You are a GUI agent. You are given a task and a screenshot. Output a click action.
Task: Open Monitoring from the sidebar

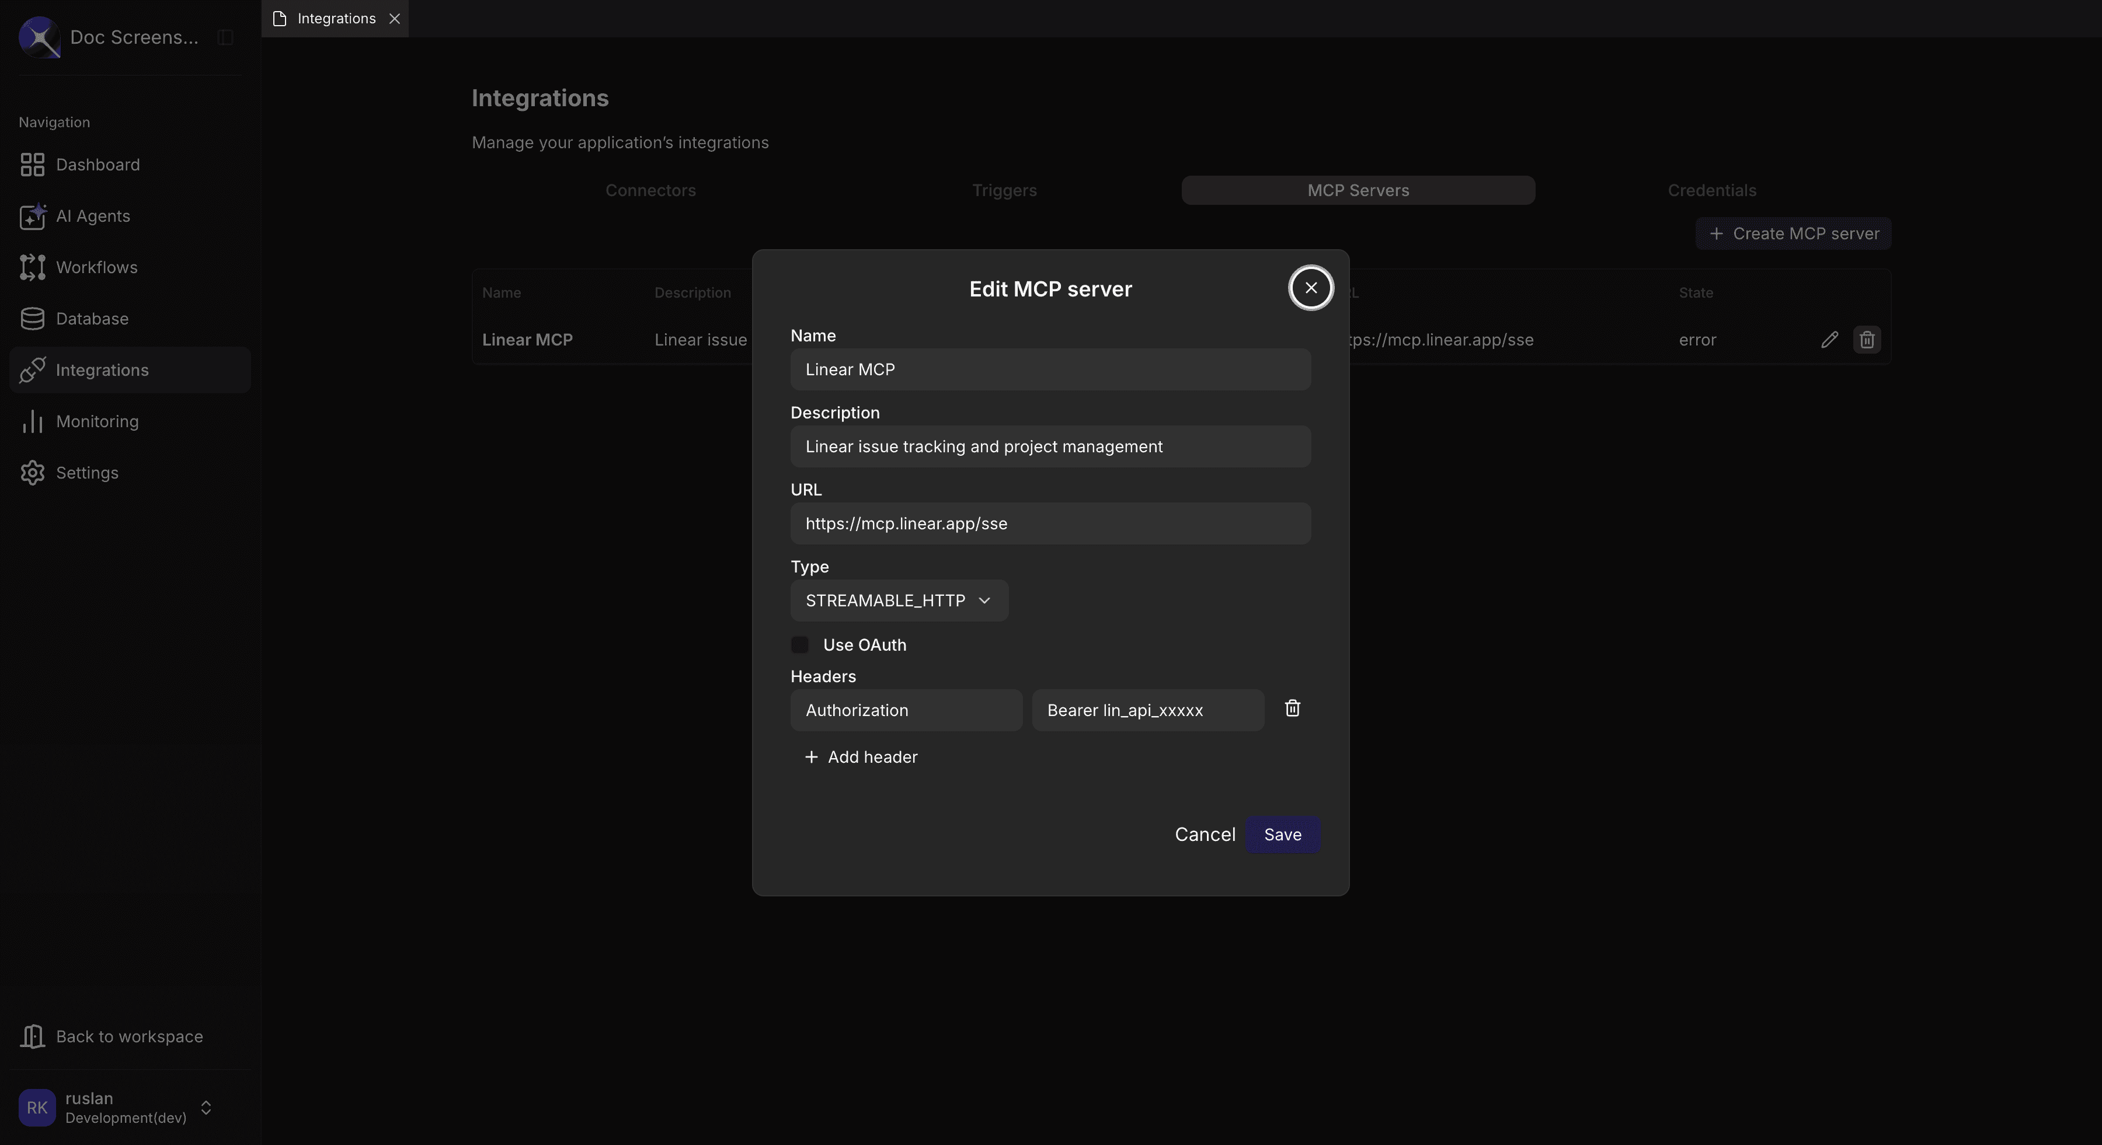97,421
